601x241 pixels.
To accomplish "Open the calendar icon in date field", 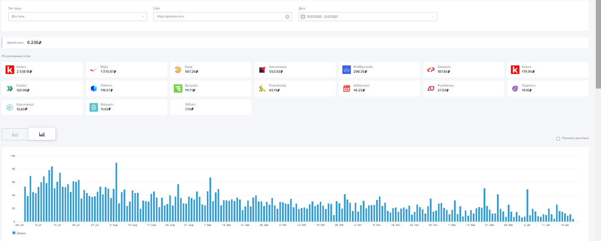I will tap(303, 17).
